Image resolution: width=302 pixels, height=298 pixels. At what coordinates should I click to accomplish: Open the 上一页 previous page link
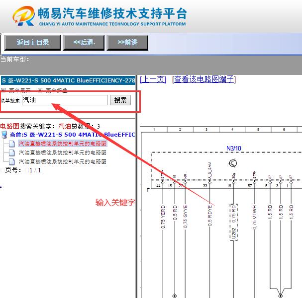[153, 79]
